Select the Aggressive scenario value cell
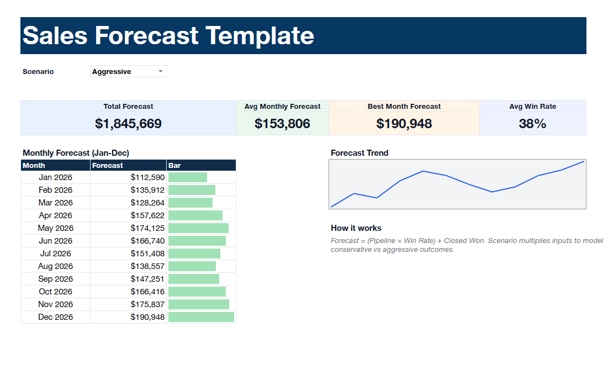608x380 pixels. point(123,71)
